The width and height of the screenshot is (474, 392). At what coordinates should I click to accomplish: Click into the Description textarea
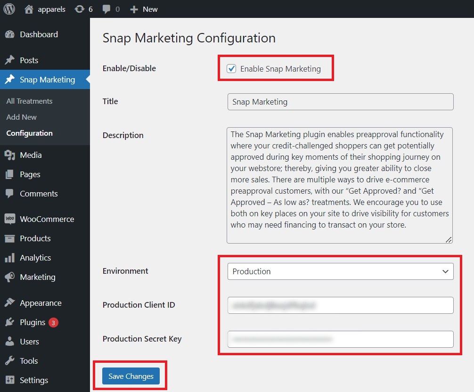point(339,185)
